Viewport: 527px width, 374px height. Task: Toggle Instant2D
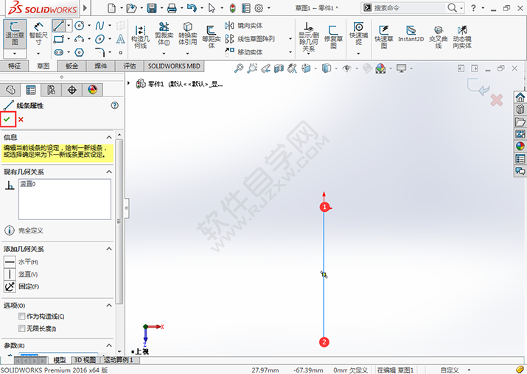(411, 34)
